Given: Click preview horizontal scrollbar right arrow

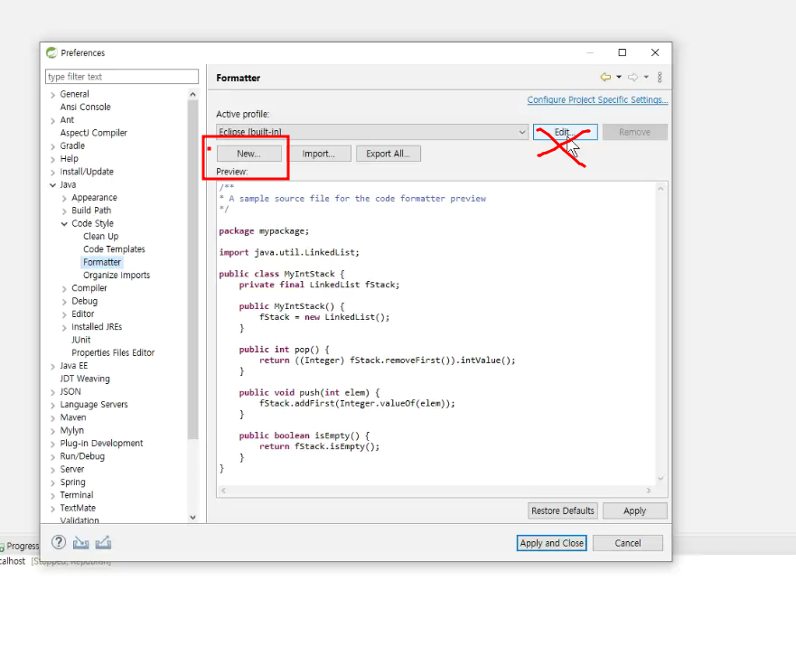Looking at the screenshot, I should pyautogui.click(x=648, y=491).
